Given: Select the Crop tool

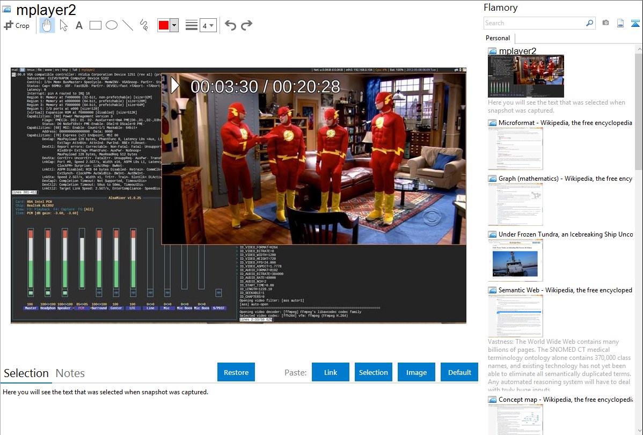Looking at the screenshot, I should click(17, 25).
